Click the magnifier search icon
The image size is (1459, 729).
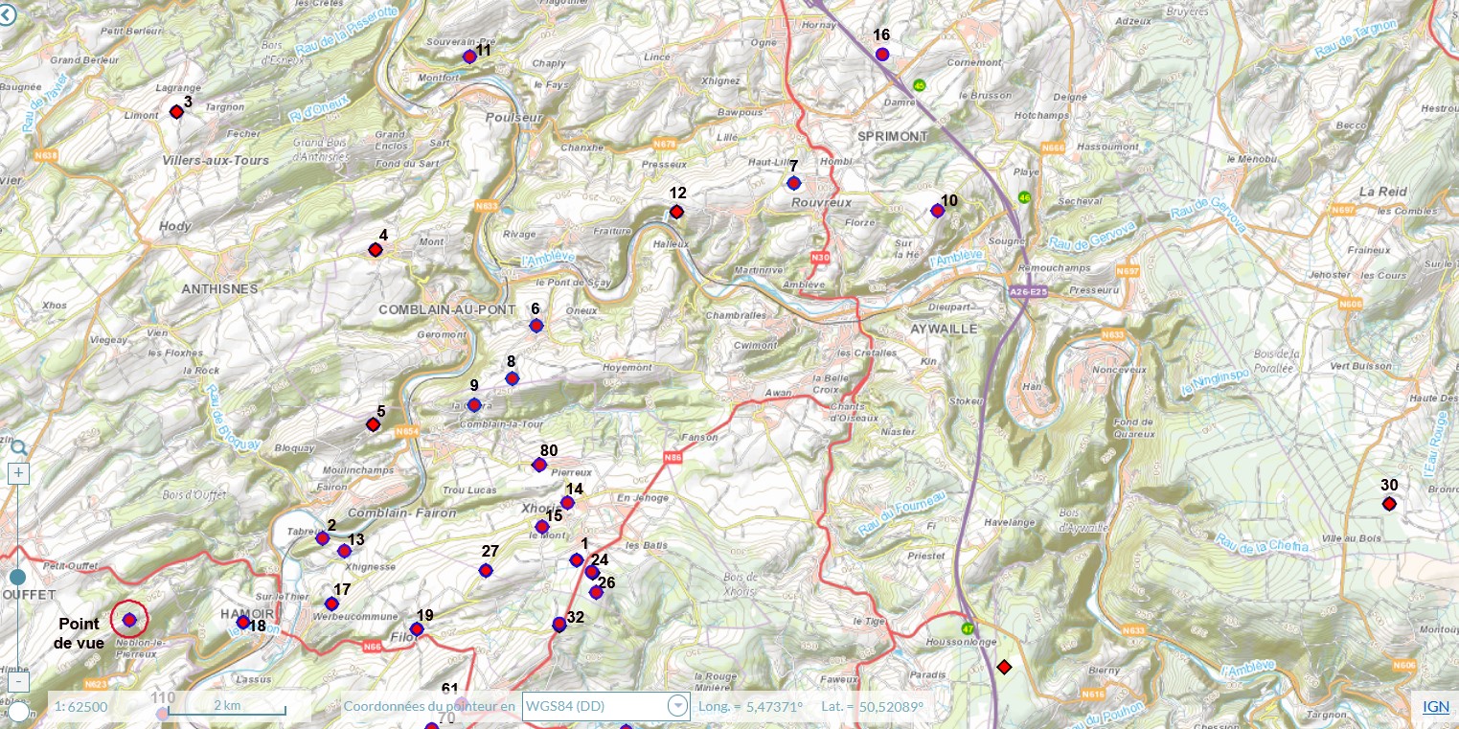18,447
